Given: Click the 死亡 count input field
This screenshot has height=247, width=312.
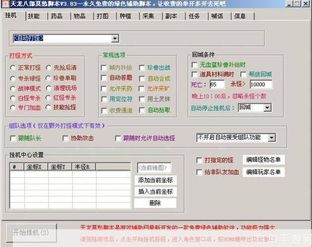Looking at the screenshot, I should 217,84.
